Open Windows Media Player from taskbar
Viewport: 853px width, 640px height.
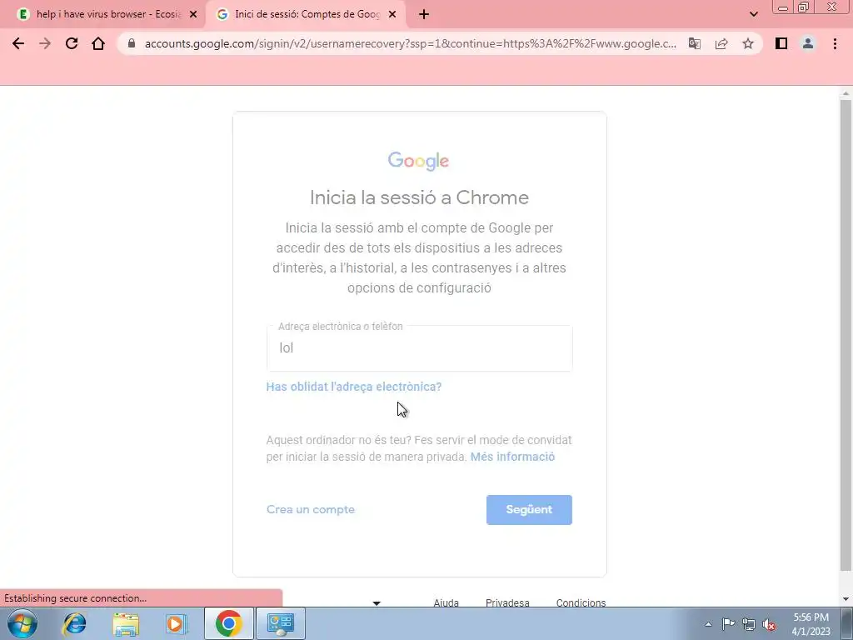point(176,623)
